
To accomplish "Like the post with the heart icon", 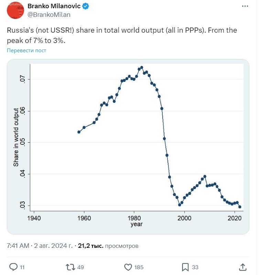I will [128, 267].
